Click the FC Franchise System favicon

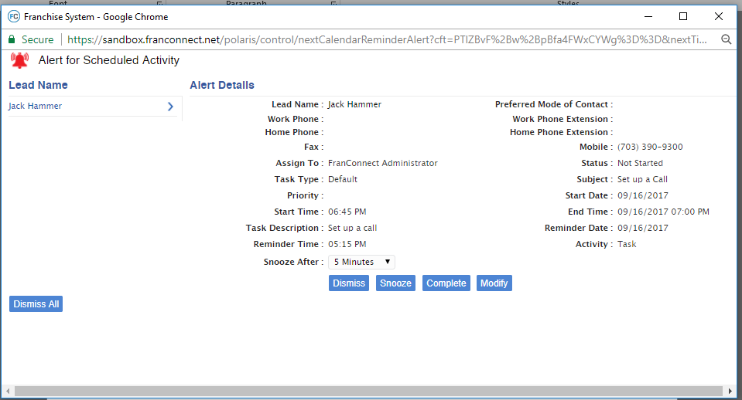(14, 16)
